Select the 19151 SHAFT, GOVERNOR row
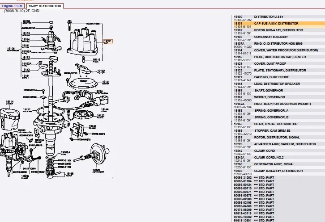Screen dimensions: 325x222 tap(279, 92)
